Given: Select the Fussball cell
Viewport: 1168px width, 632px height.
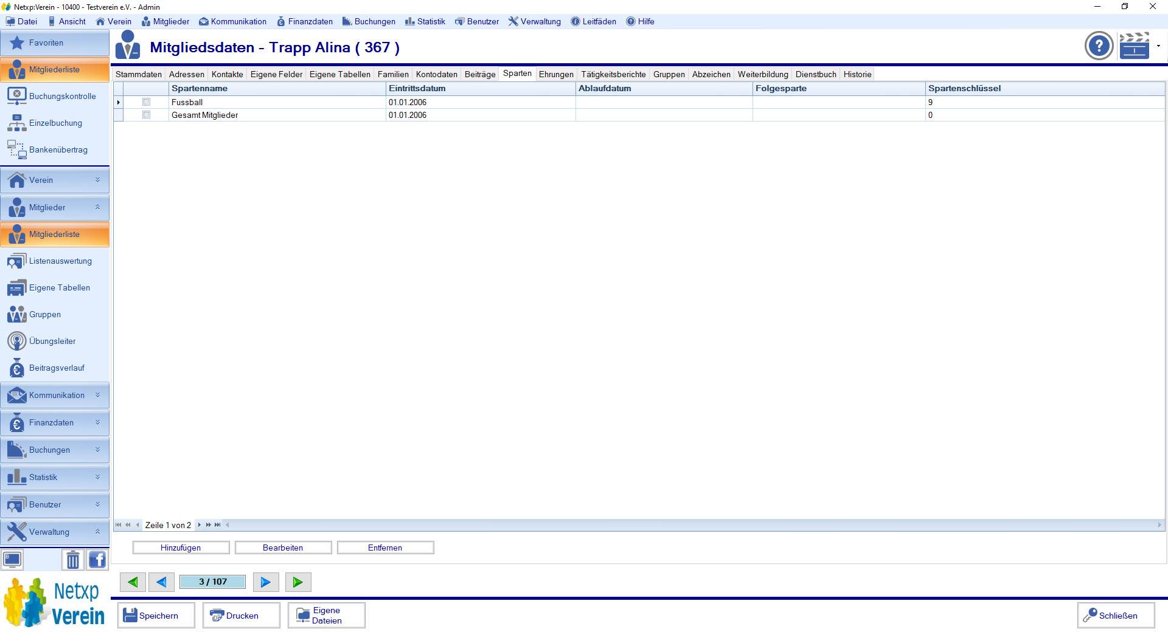Looking at the screenshot, I should click(x=277, y=102).
